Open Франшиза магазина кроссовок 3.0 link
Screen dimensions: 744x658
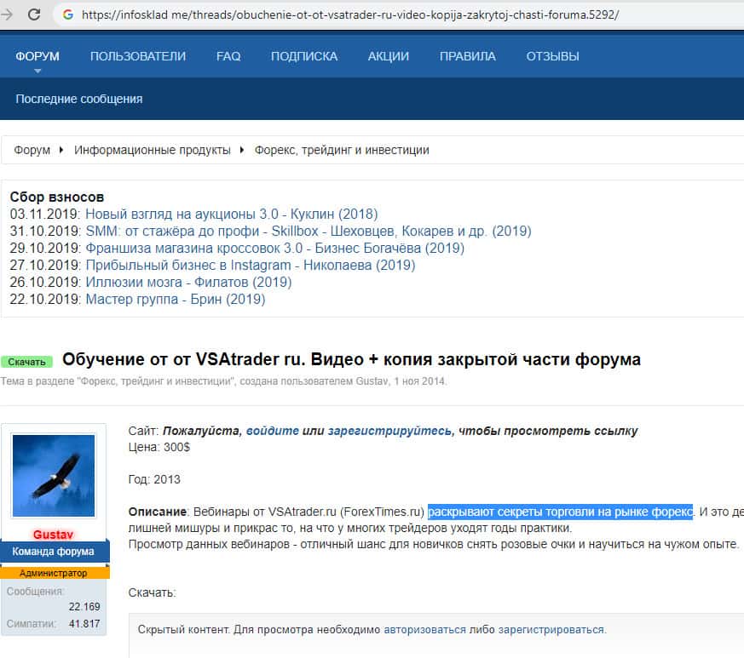(x=274, y=249)
